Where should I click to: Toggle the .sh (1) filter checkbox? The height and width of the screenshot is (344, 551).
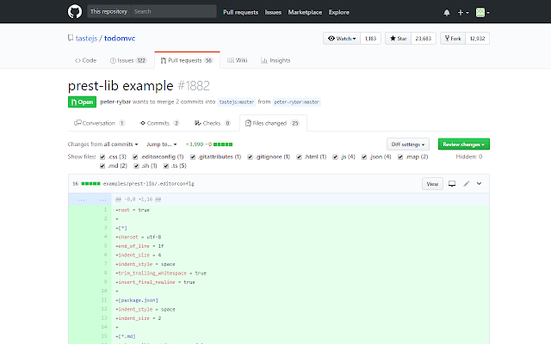tap(136, 166)
